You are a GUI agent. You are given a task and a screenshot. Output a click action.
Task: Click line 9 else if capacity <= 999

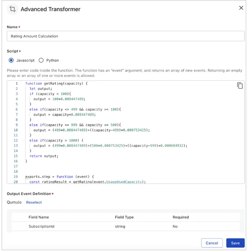75,125
